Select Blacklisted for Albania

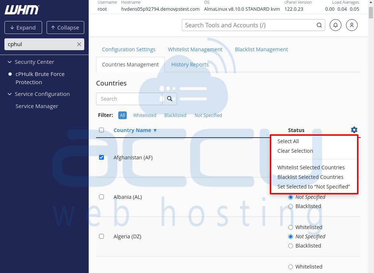[290, 206]
